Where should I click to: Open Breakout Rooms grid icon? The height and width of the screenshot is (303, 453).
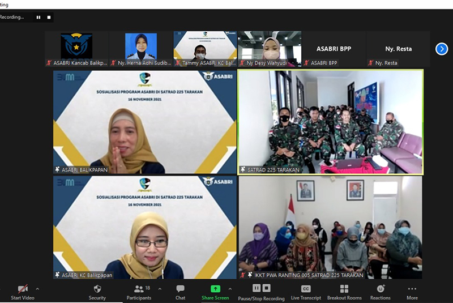pyautogui.click(x=344, y=288)
